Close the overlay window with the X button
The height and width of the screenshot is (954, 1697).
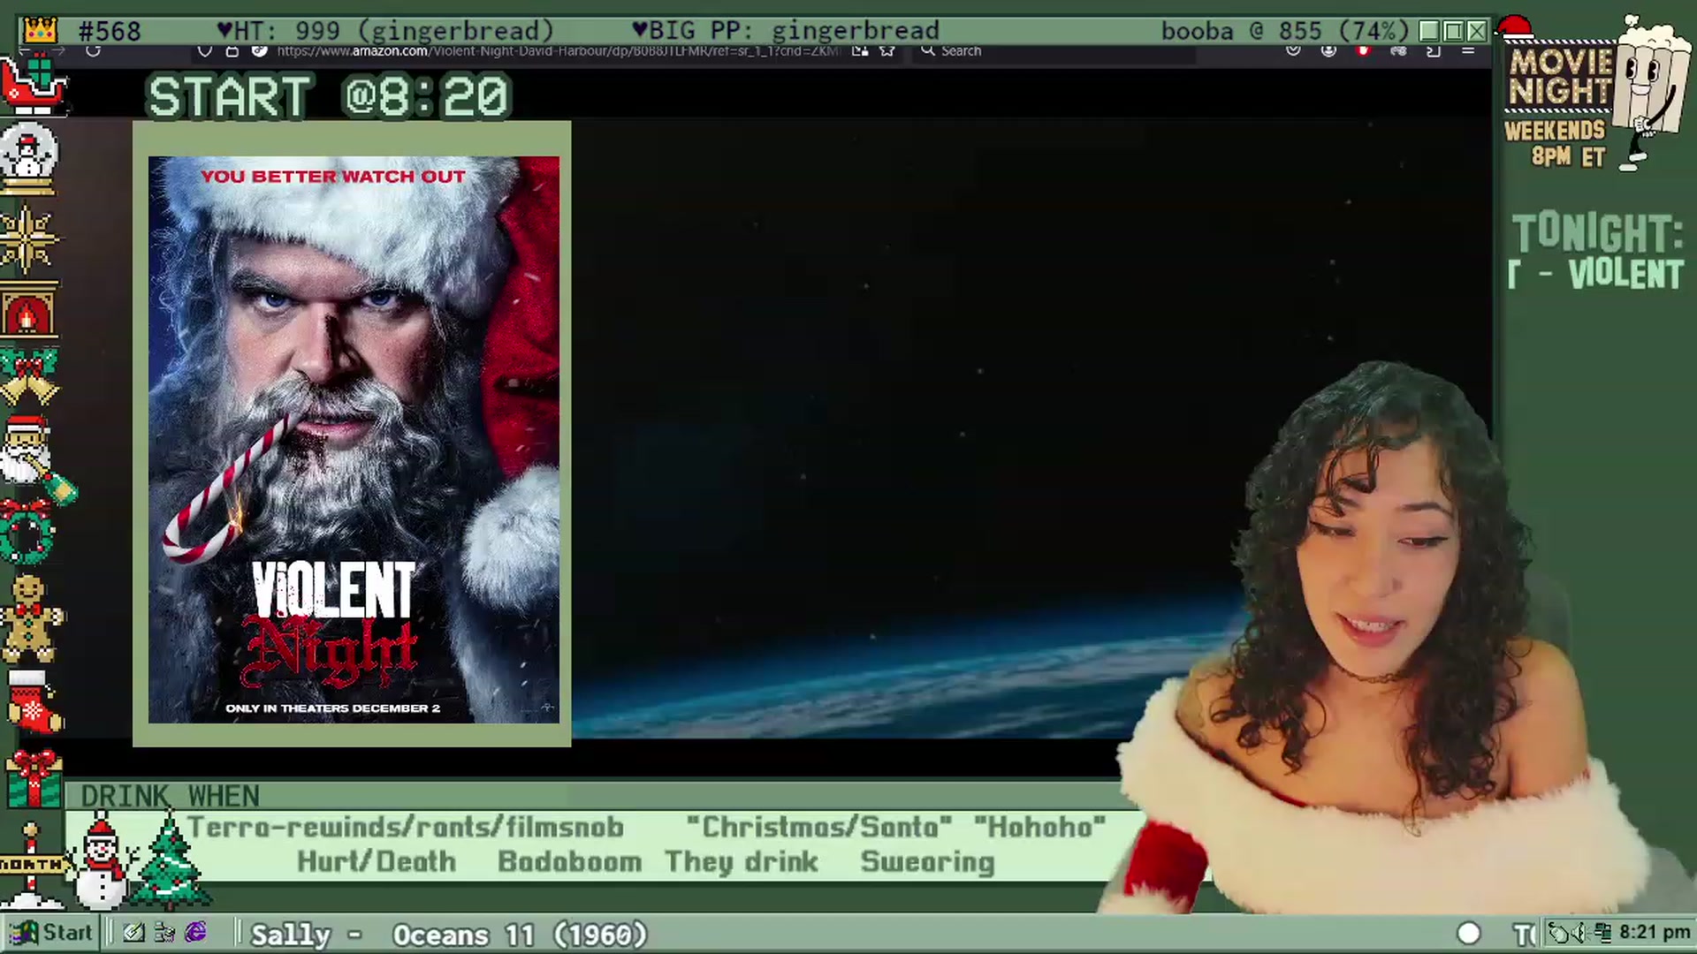point(1477,32)
